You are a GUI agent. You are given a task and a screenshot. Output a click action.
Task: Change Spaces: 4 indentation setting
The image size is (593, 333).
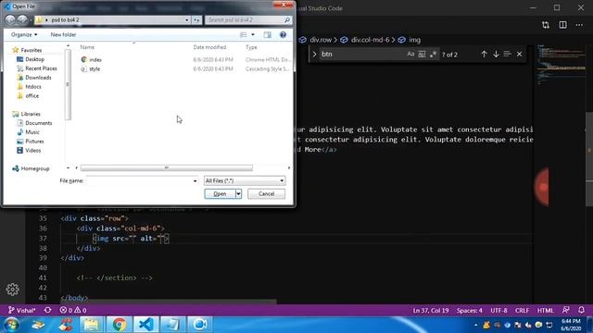469,311
